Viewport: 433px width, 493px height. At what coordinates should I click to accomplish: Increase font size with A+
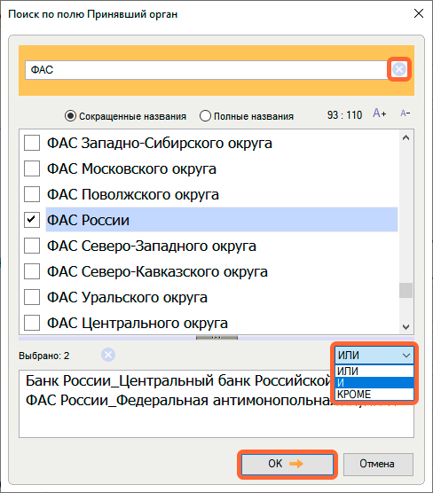coord(379,113)
